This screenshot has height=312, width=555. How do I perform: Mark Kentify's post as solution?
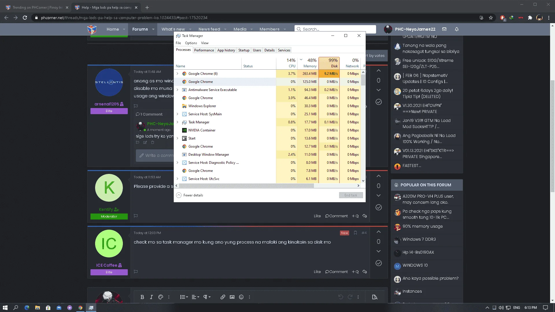[379, 207]
